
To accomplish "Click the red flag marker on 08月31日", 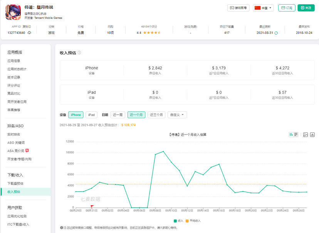I will (x=92, y=206).
